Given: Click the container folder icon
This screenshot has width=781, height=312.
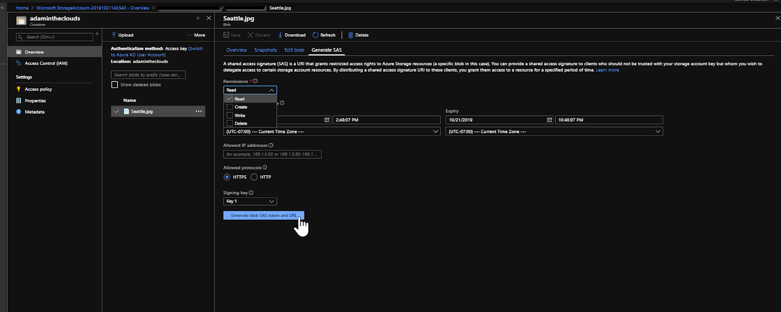Looking at the screenshot, I should point(21,21).
